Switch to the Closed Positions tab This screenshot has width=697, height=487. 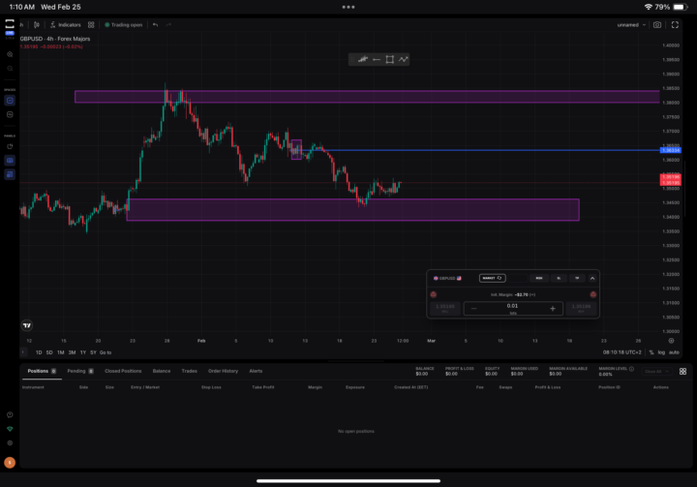click(x=123, y=371)
